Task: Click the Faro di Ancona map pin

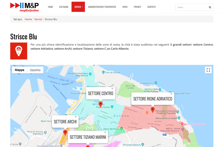Action: [103, 72]
